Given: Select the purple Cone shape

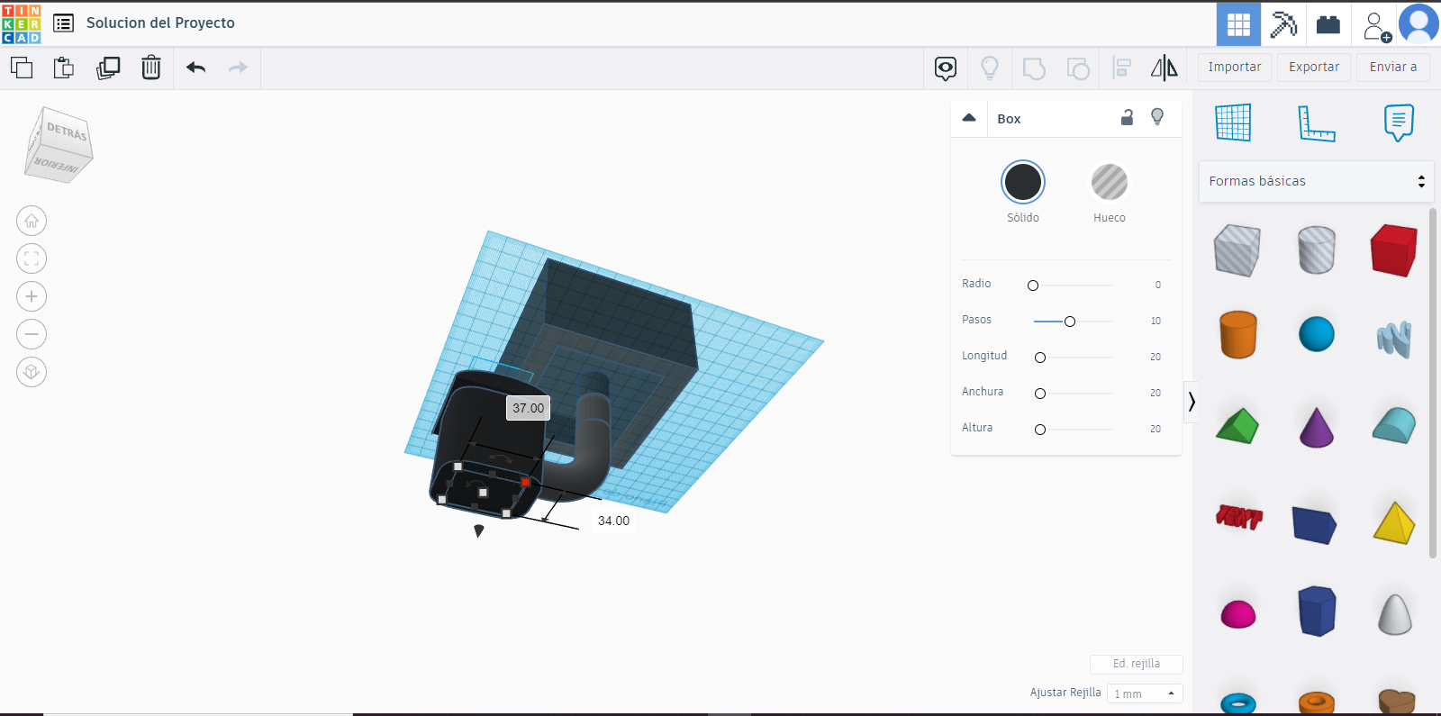Looking at the screenshot, I should (1317, 426).
